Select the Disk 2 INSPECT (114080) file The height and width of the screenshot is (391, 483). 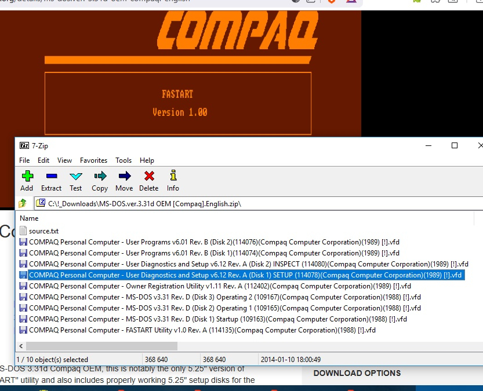[x=244, y=264]
